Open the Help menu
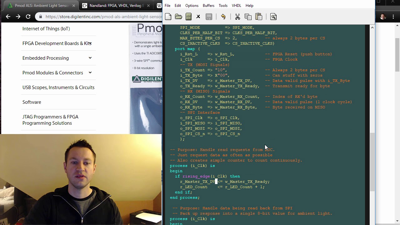 [249, 6]
